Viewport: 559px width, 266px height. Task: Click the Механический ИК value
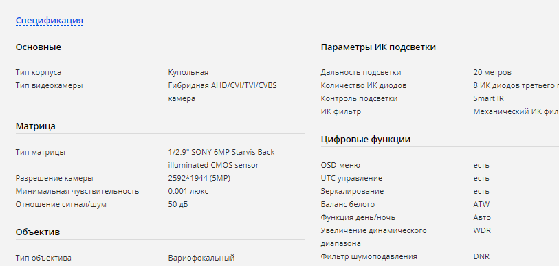tap(516, 111)
